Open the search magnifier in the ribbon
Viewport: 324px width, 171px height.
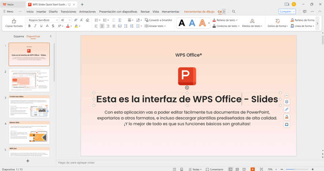coord(234,12)
